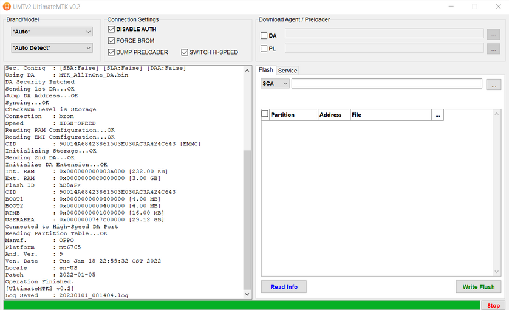Minimize the UMTv2 UltimateMTK window
The width and height of the screenshot is (509, 310).
[451, 7]
